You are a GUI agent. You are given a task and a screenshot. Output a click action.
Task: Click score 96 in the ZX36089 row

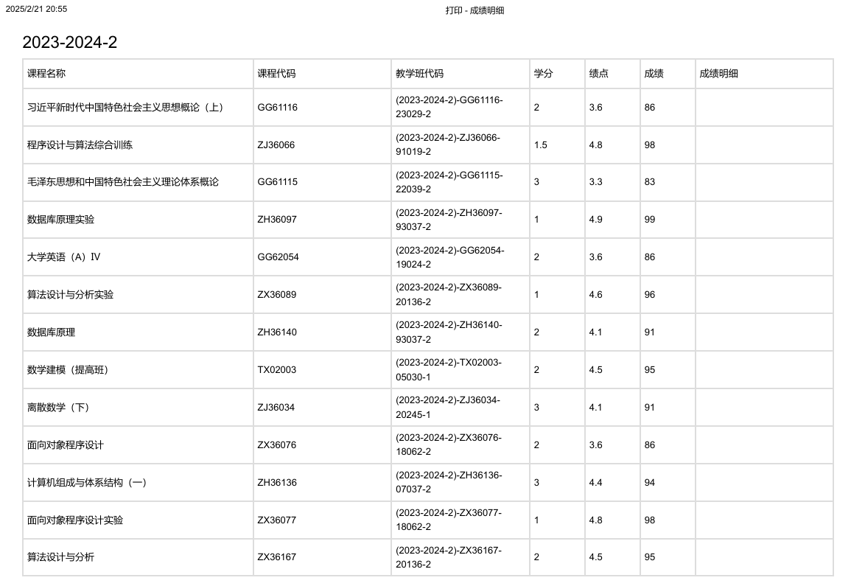(650, 294)
